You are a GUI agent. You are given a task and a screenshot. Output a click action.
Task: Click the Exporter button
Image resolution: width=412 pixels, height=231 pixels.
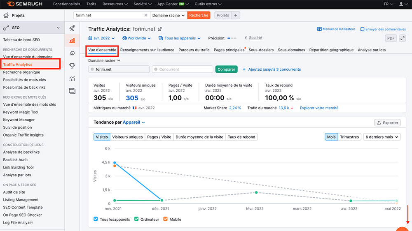click(388, 122)
